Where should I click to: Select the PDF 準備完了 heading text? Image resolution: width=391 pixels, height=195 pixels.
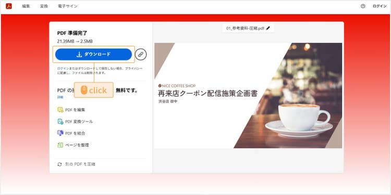[72, 33]
